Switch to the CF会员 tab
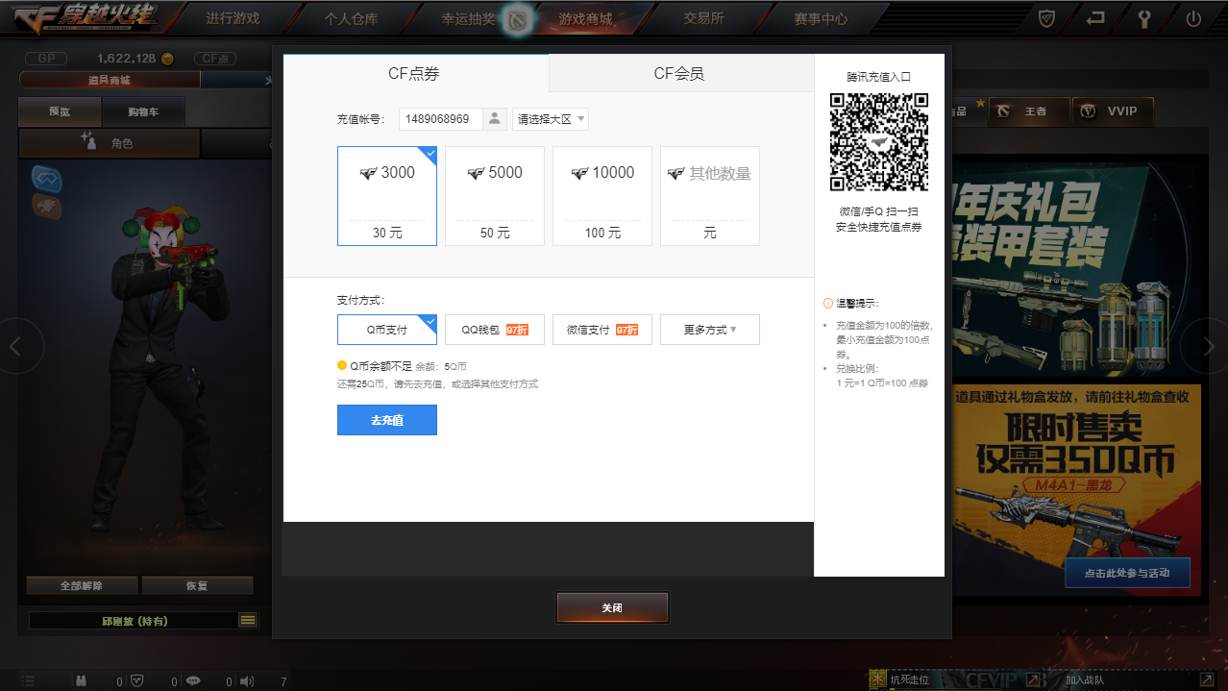The height and width of the screenshot is (691, 1228). 680,73
